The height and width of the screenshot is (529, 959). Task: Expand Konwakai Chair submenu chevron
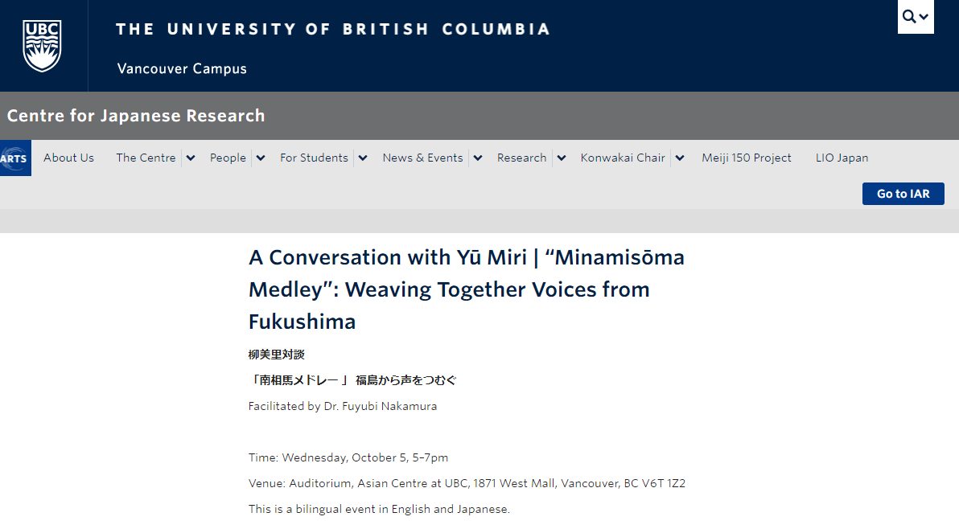680,158
